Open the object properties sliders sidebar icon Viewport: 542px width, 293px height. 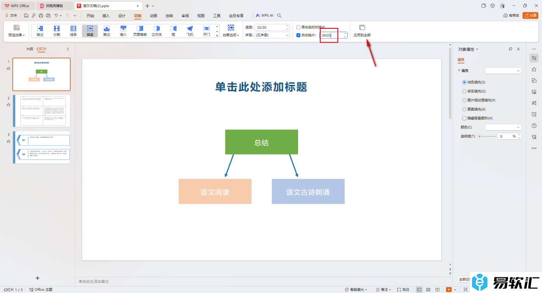coord(534,58)
